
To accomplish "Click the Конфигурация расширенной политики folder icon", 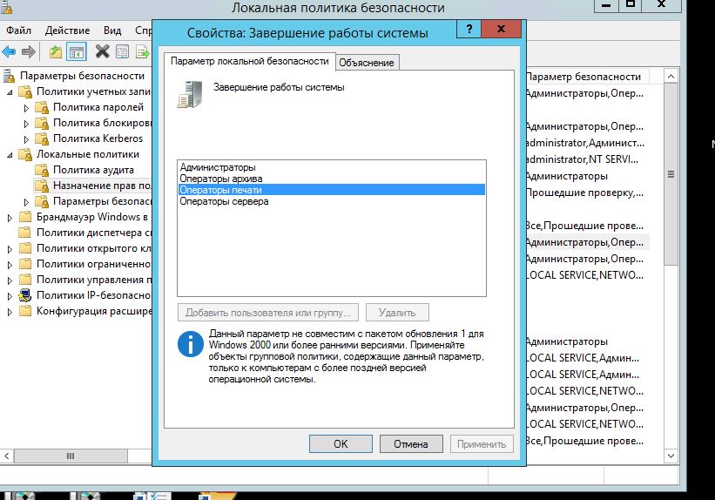I will point(25,311).
